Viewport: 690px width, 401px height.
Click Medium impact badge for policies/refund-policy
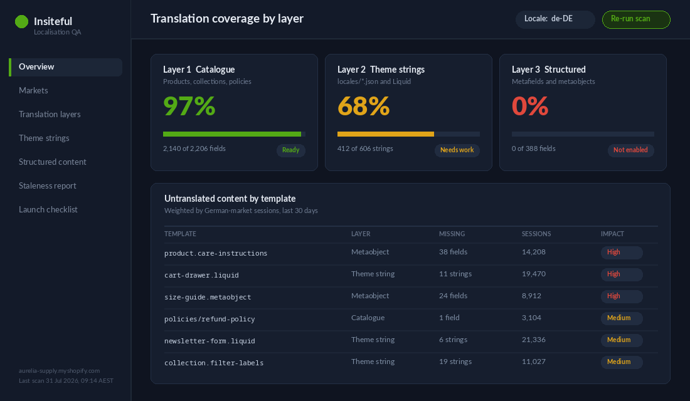(x=622, y=318)
